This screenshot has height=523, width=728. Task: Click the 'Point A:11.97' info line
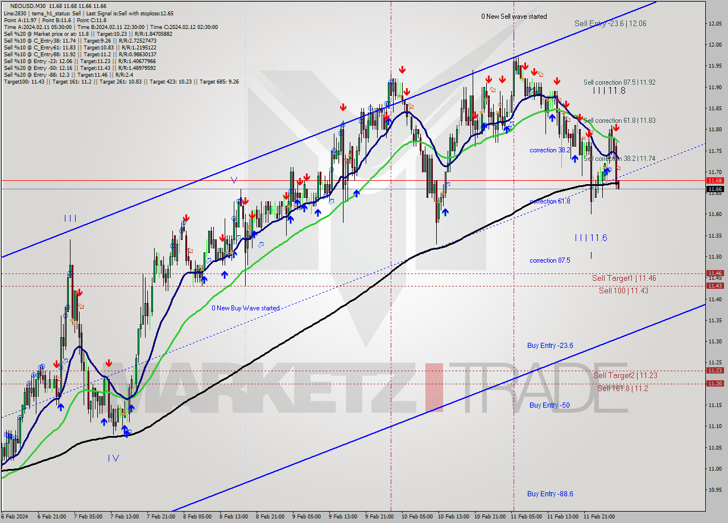point(55,20)
